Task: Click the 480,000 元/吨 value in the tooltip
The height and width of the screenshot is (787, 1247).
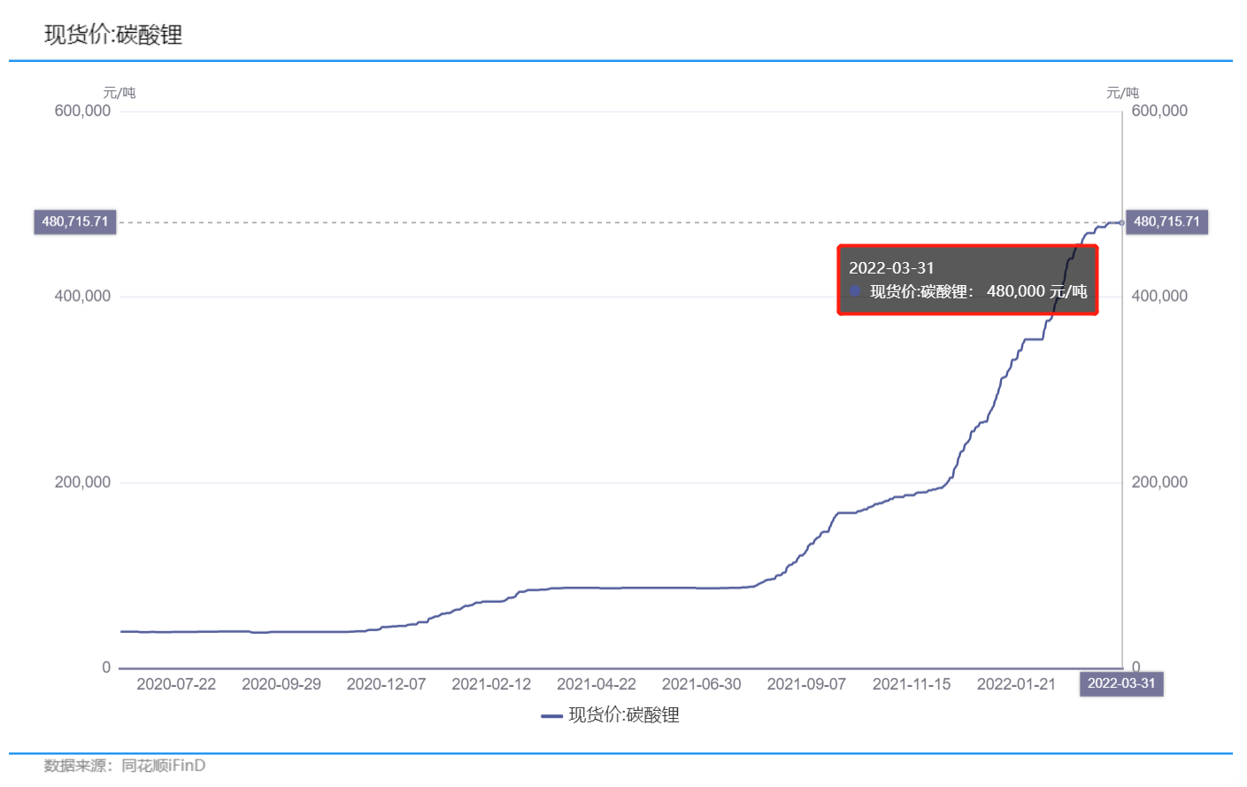Action: pyautogui.click(x=1036, y=291)
